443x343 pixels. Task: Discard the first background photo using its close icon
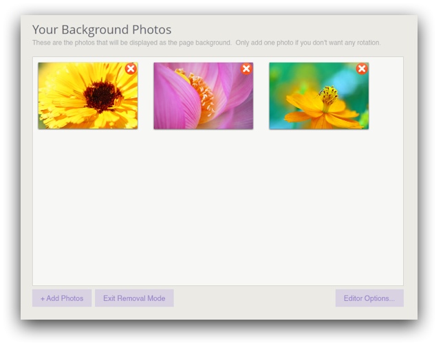tap(131, 69)
